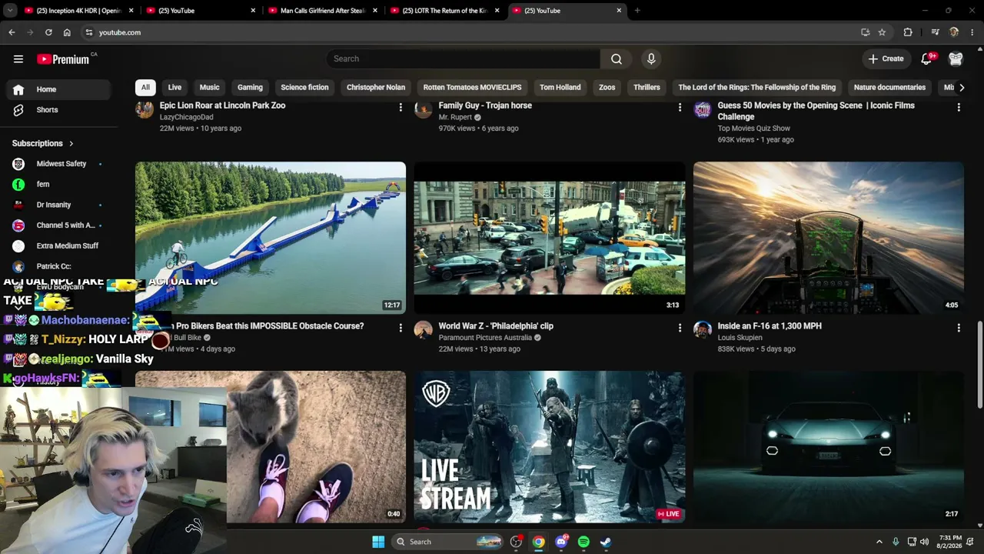Open the LazyChicagoDad channel link
Image resolution: width=984 pixels, height=554 pixels.
tap(187, 117)
